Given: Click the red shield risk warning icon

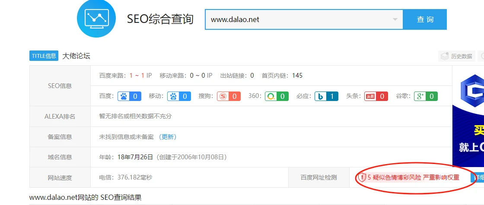Looking at the screenshot, I should point(362,177).
